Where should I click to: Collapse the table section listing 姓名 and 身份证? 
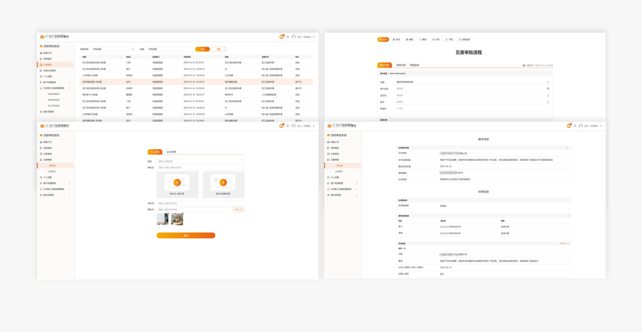tap(568, 216)
